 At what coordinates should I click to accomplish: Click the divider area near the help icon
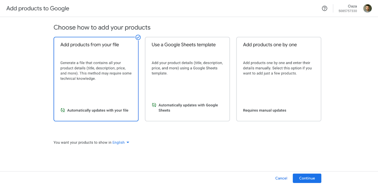pos(333,8)
